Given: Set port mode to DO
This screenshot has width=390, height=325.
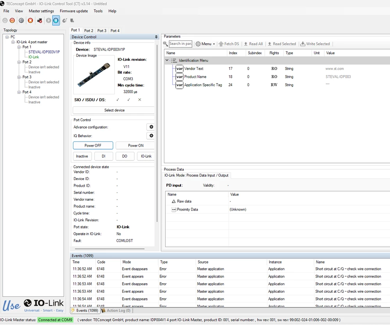Looking at the screenshot, I should [x=125, y=156].
